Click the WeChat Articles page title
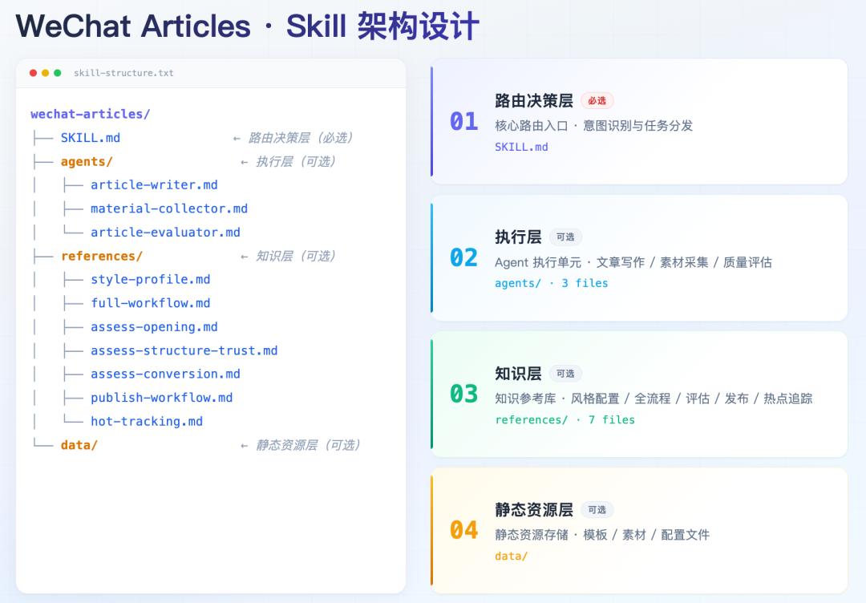Screen dimensions: 866x603 point(133,26)
